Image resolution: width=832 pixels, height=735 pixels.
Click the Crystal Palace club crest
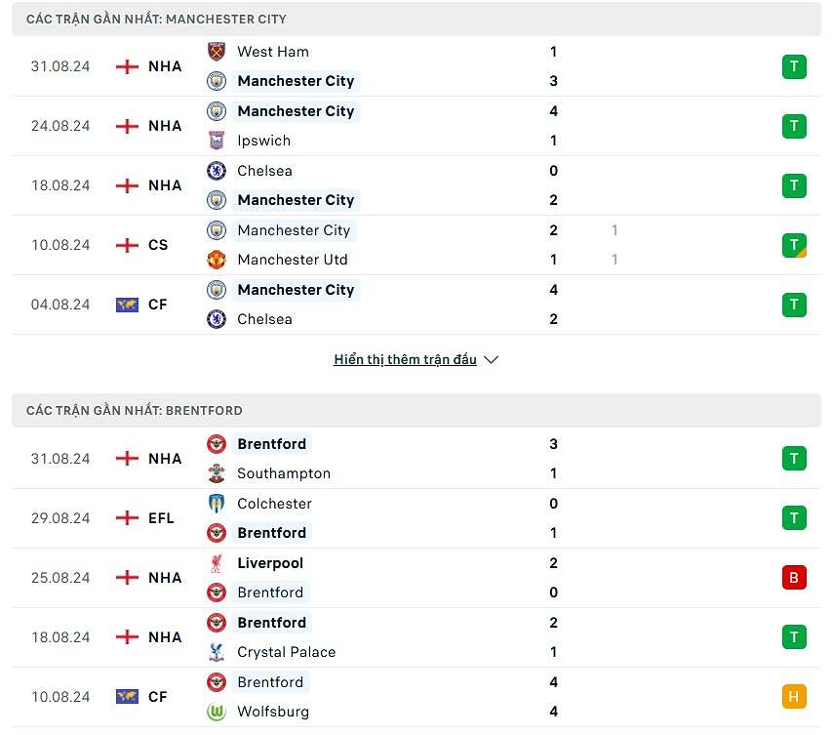(x=217, y=652)
